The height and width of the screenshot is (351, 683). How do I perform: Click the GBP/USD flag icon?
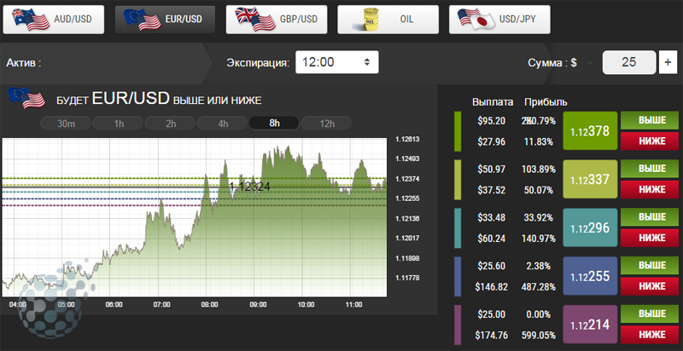coord(250,18)
